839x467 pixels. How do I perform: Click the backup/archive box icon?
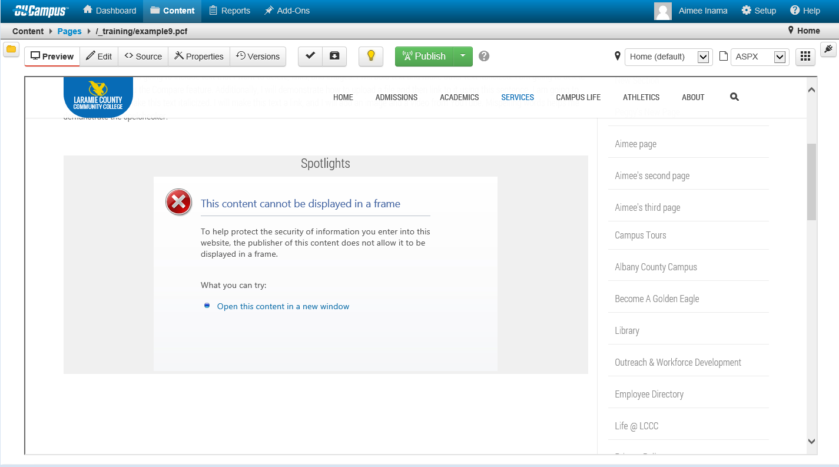pos(334,56)
